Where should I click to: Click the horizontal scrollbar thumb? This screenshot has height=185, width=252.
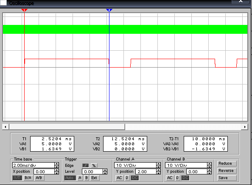pyautogui.click(x=67, y=127)
